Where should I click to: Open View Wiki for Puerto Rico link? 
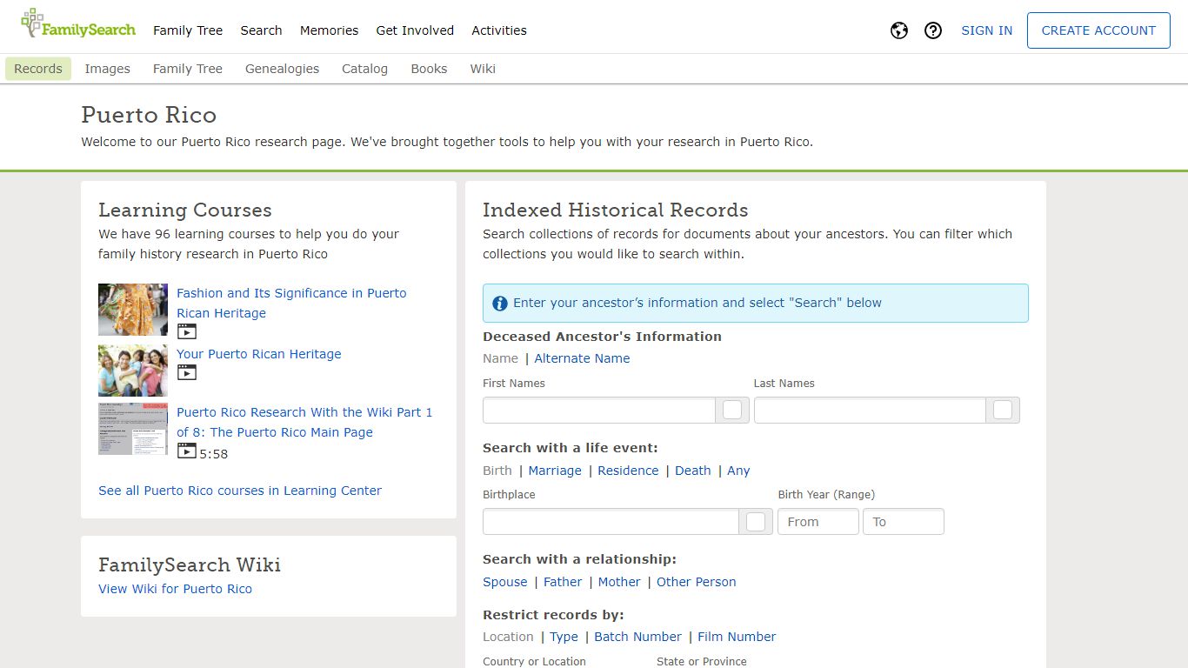[x=175, y=589]
